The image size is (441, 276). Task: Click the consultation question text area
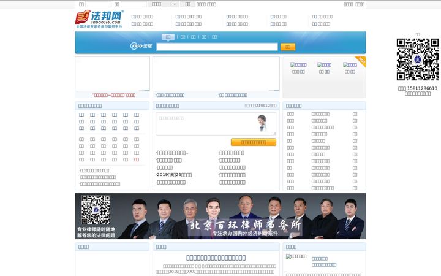point(216,124)
